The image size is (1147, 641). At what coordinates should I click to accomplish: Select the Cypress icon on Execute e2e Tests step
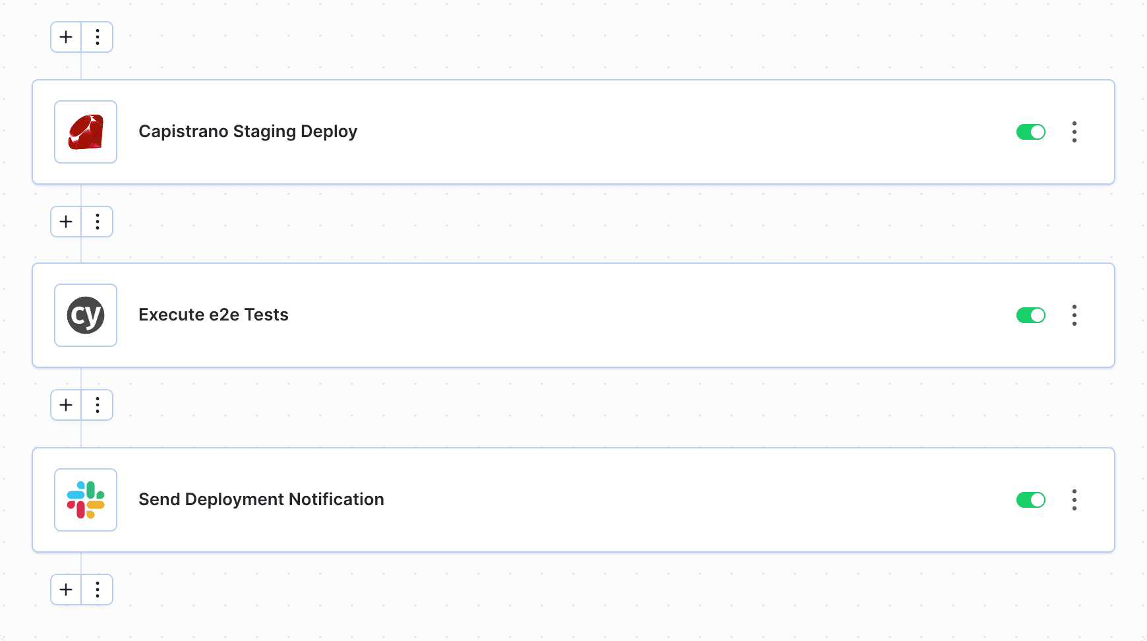click(85, 315)
